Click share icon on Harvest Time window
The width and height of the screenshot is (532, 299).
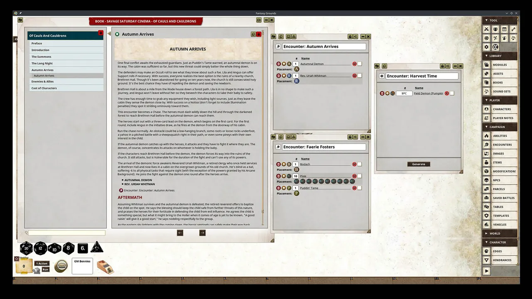[448, 66]
